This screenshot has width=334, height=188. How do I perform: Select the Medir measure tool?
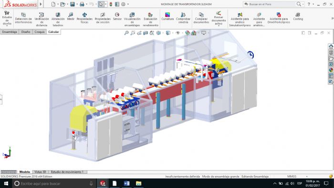coord(71,17)
